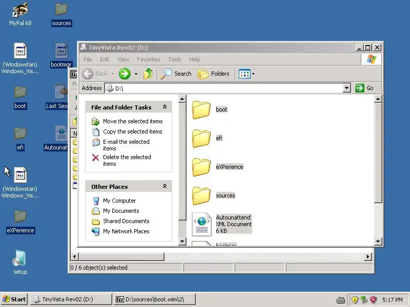Click the file list vertical scrollbar thumb
The height and width of the screenshot is (307, 410).
pos(378,152)
